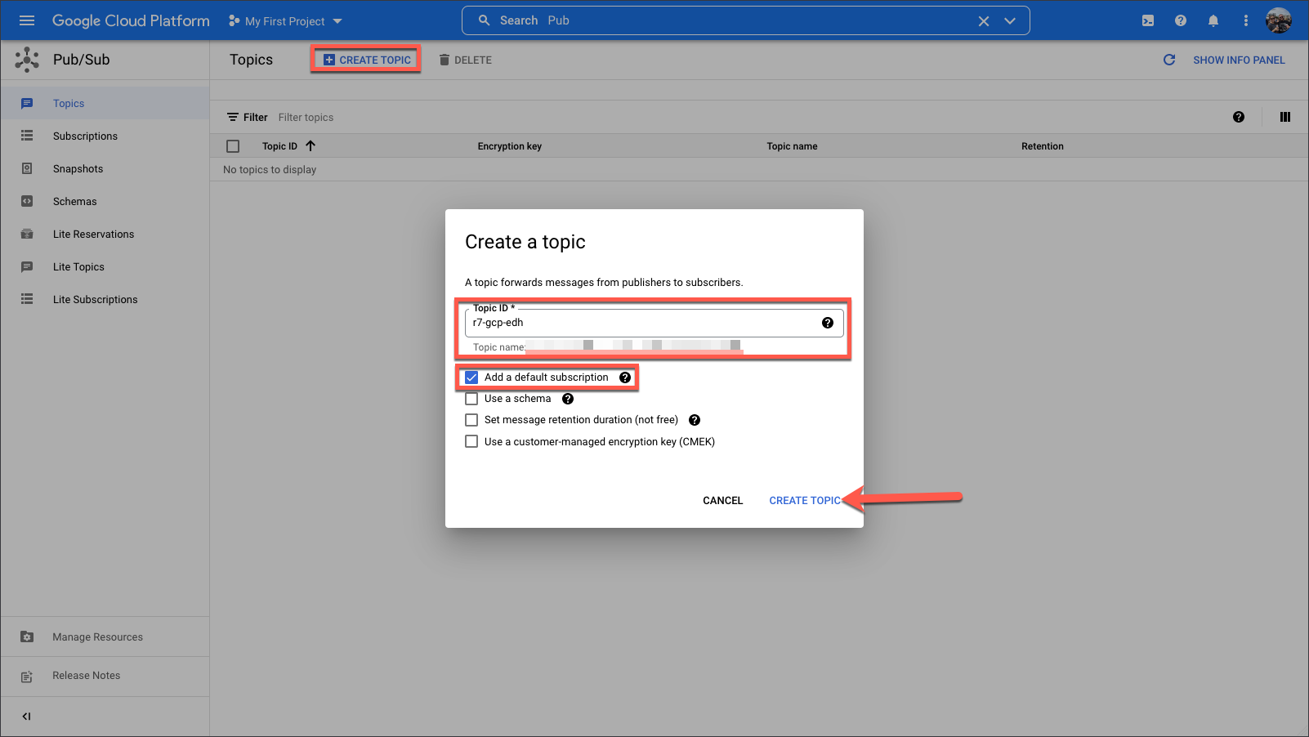This screenshot has height=737, width=1309.
Task: Open column display options icon
Action: click(x=1285, y=117)
